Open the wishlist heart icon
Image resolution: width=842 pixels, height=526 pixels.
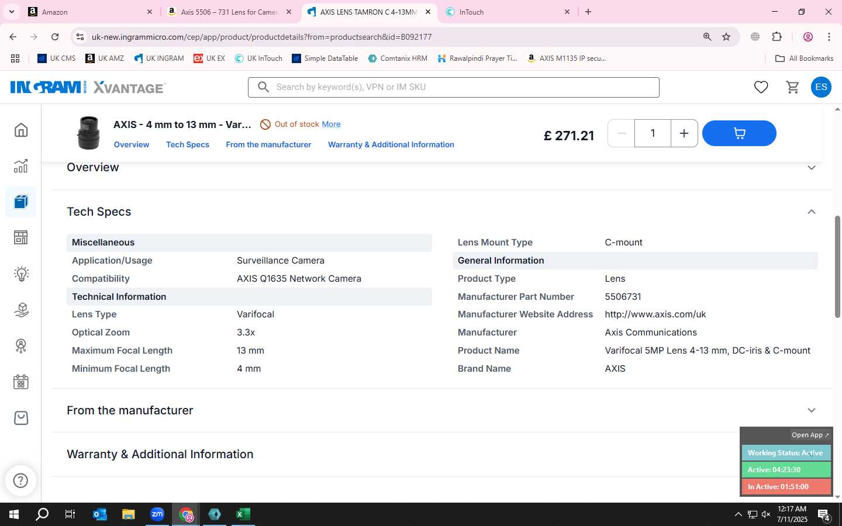761,87
